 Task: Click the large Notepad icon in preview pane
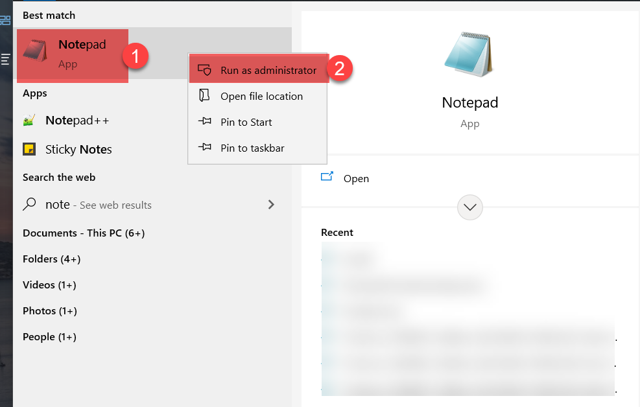469,54
